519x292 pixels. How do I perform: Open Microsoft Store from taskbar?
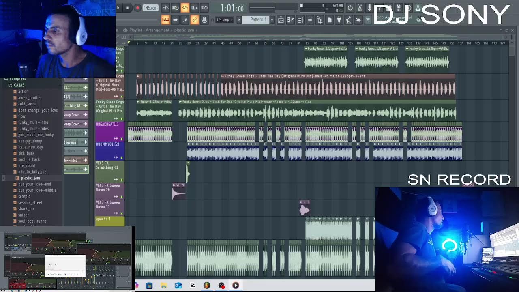point(149,286)
